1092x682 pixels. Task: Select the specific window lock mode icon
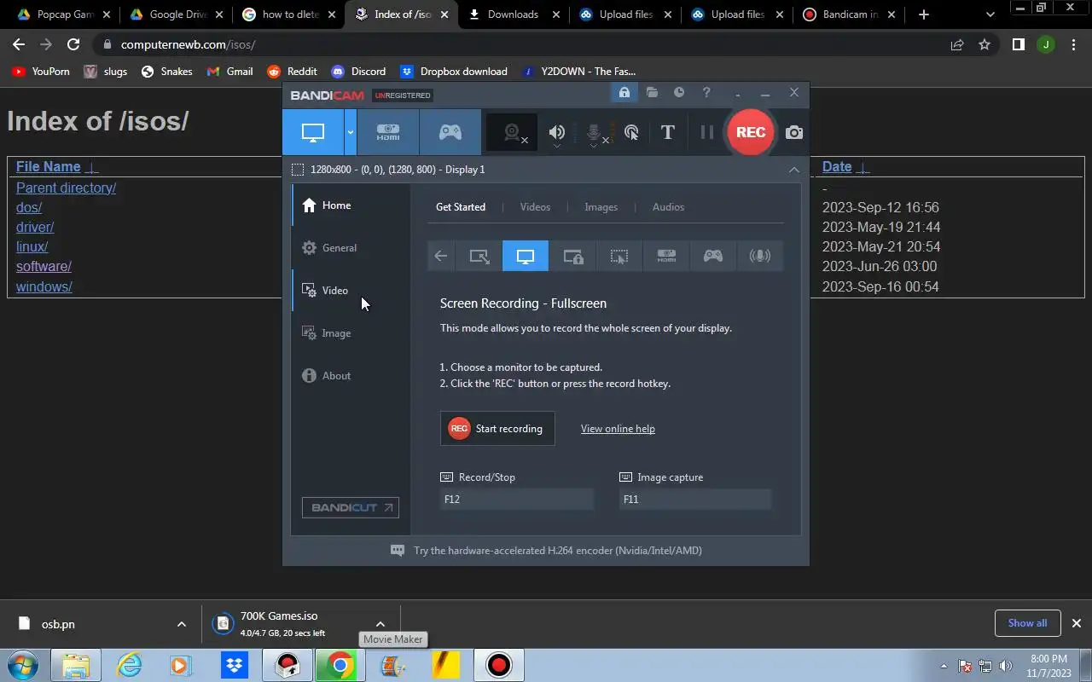[x=572, y=256]
